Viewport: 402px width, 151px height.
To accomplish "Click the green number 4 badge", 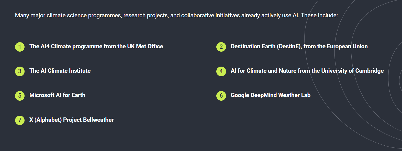I will pos(221,71).
